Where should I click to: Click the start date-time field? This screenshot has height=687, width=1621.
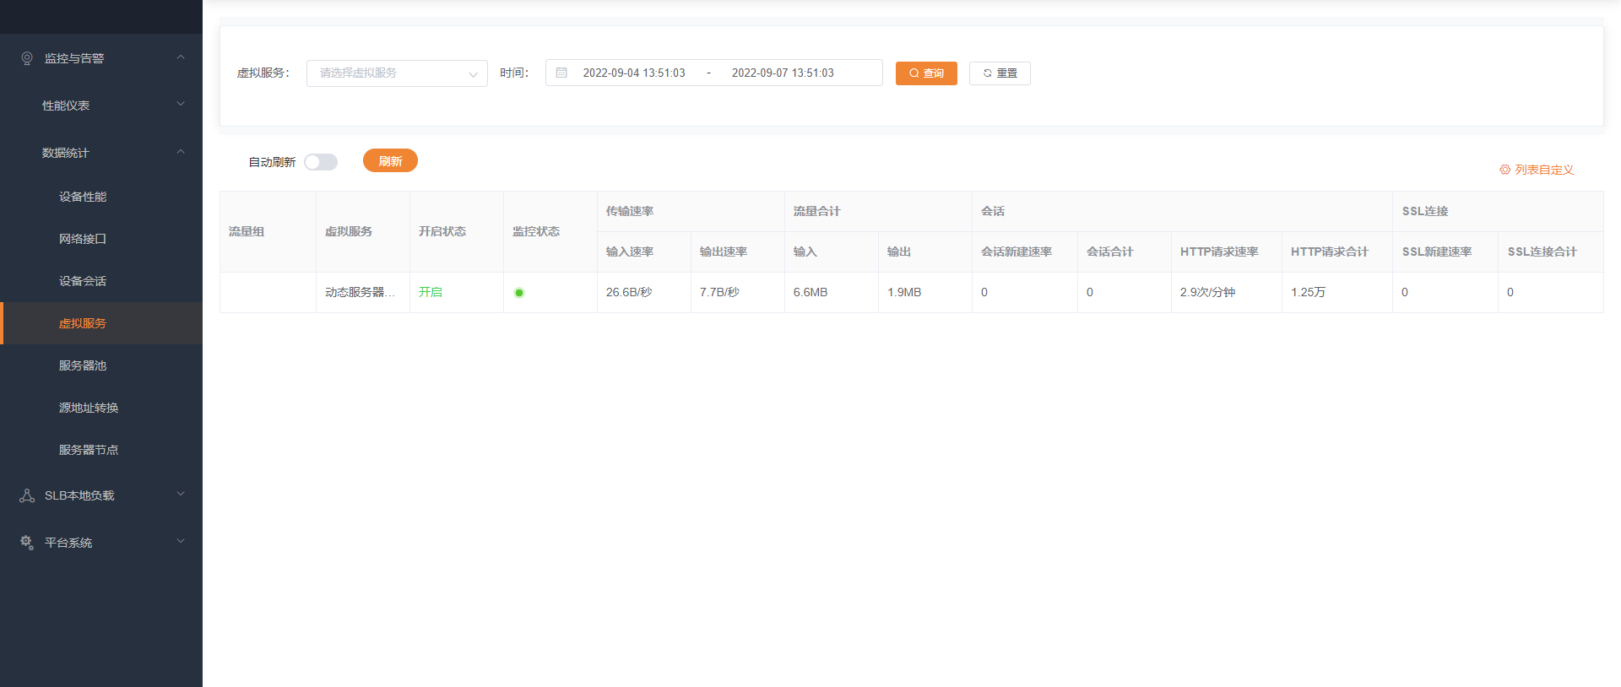[634, 73]
